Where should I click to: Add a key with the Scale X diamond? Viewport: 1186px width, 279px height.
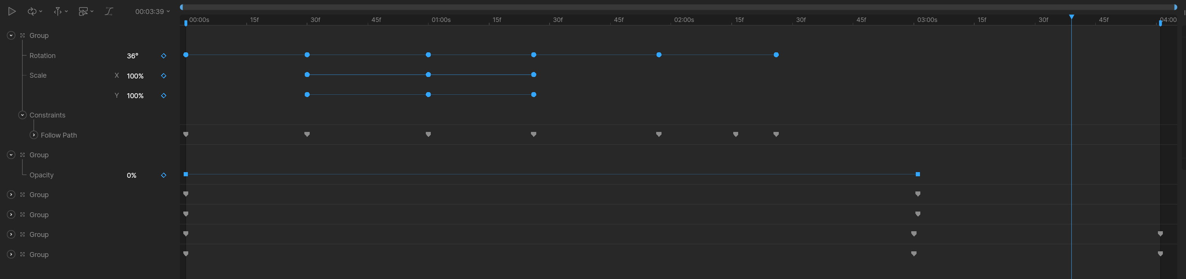click(164, 76)
